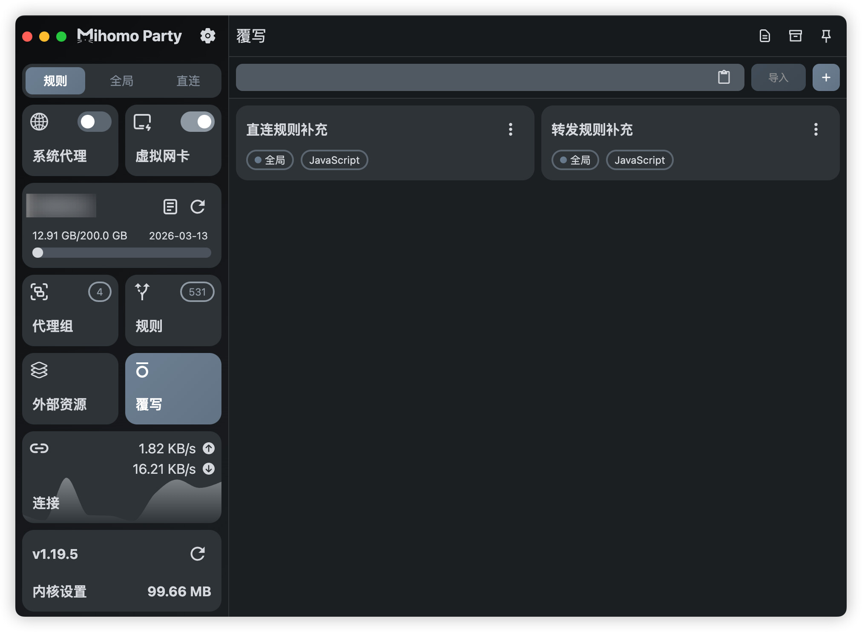Screen dimensions: 862x632
Task: Click the 导入 import button
Action: click(778, 77)
